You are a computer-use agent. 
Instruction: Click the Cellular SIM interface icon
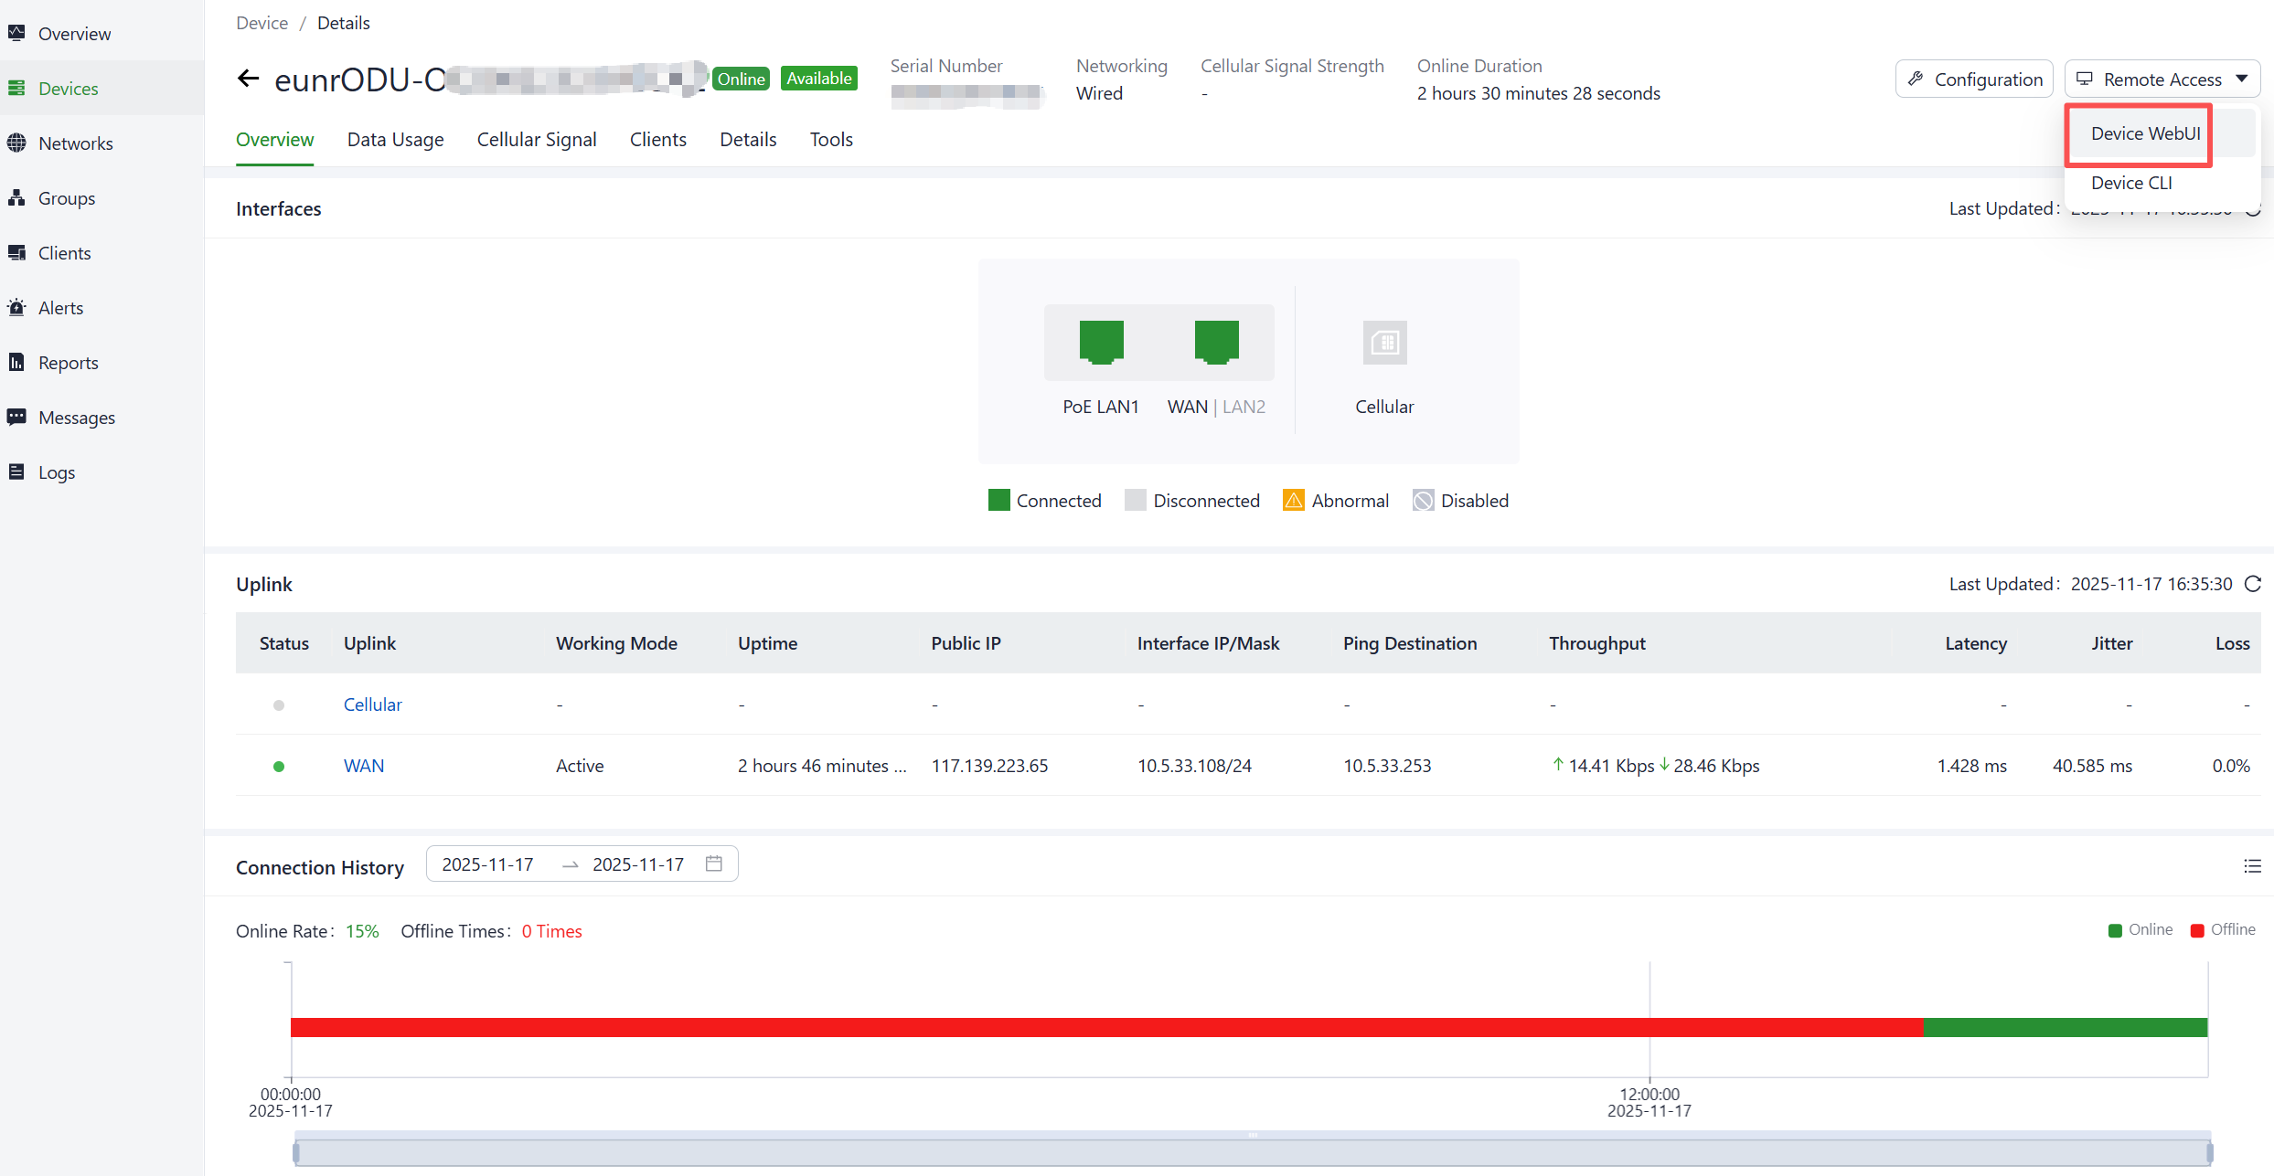pos(1384,343)
